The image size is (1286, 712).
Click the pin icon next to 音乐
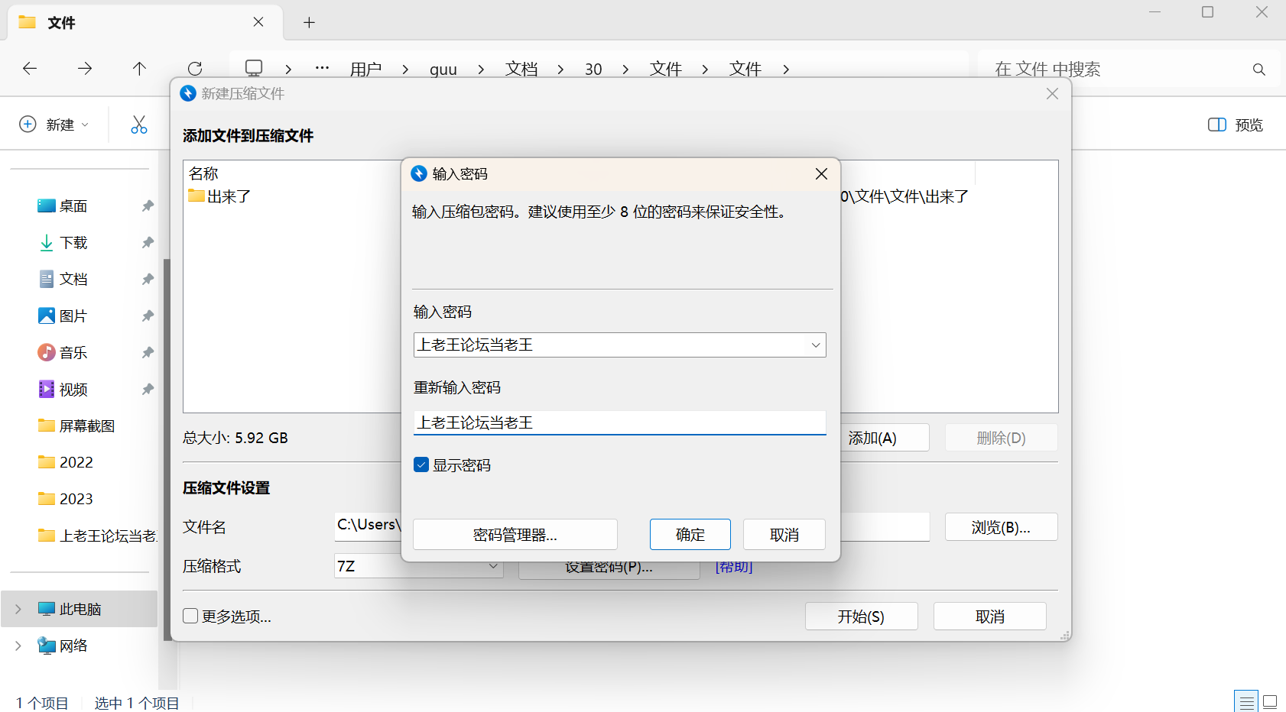(148, 352)
